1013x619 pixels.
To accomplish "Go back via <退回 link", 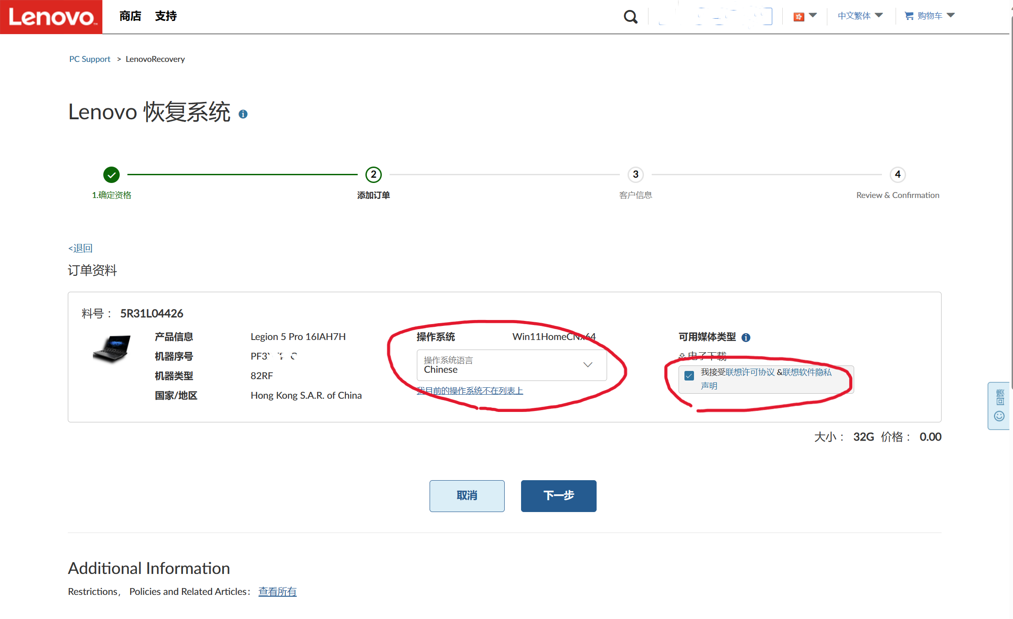I will pos(80,248).
